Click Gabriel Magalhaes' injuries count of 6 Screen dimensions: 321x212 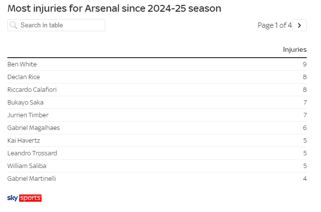(304, 128)
